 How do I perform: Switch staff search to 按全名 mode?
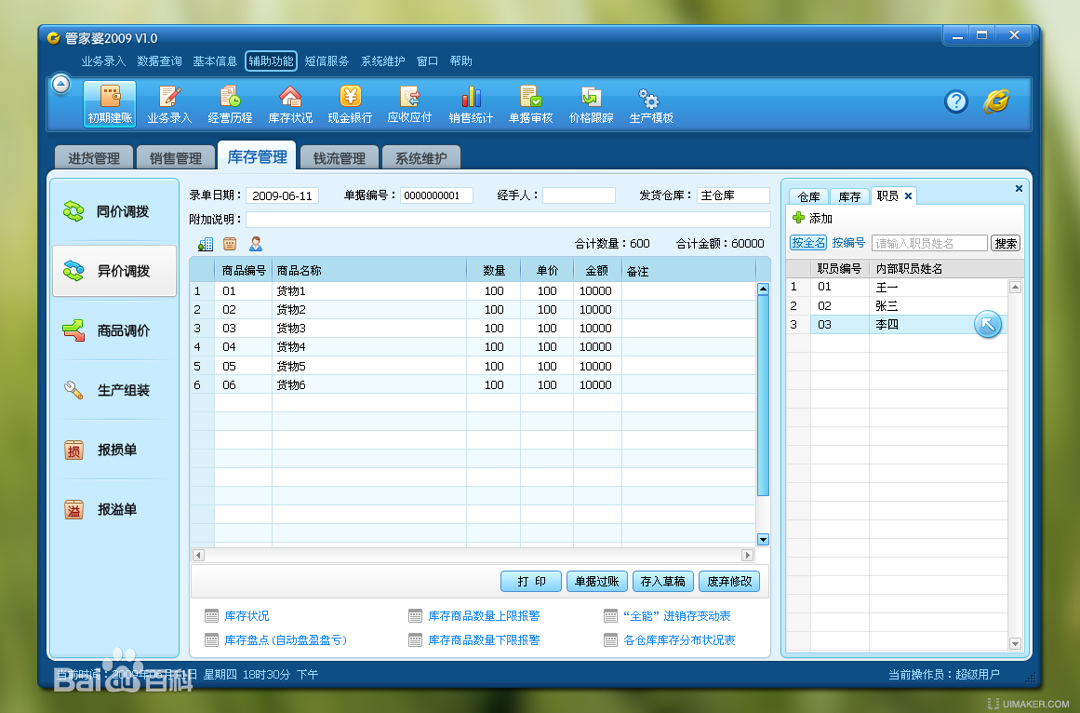(807, 242)
